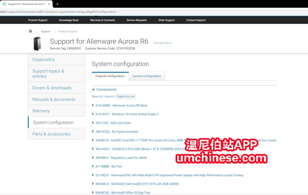Viewport: 308px width, 195px height.
Task: Click the home icon in breadcrumb
Action: click(30, 31)
